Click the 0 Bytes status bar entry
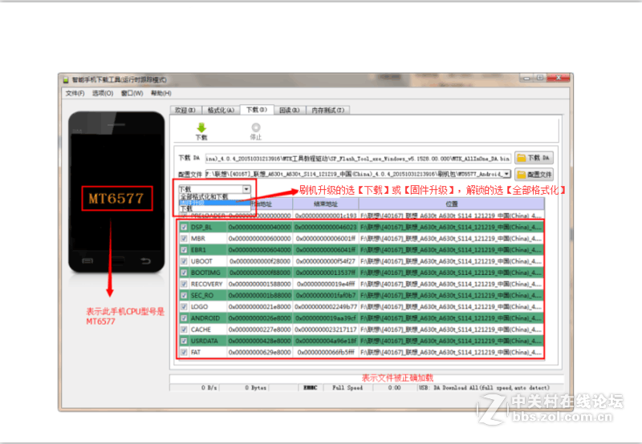642x444 pixels. [255, 388]
